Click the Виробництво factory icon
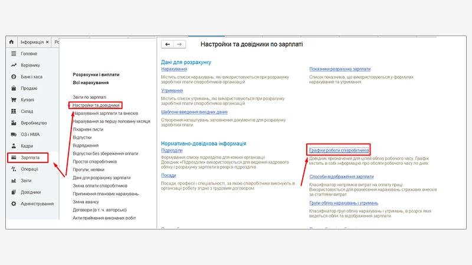Image resolution: width=472 pixels, height=265 pixels. point(13,123)
